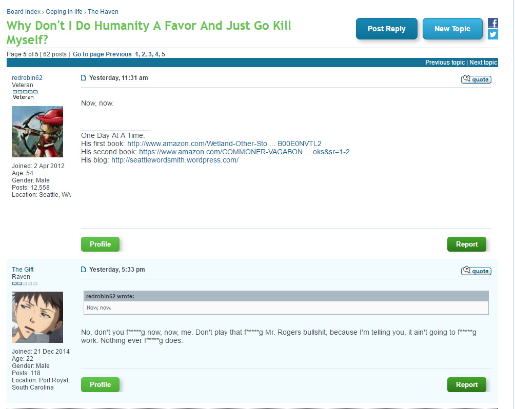Share topic on Facebook icon
Viewport: 515px width, 409px height.
pos(492,23)
